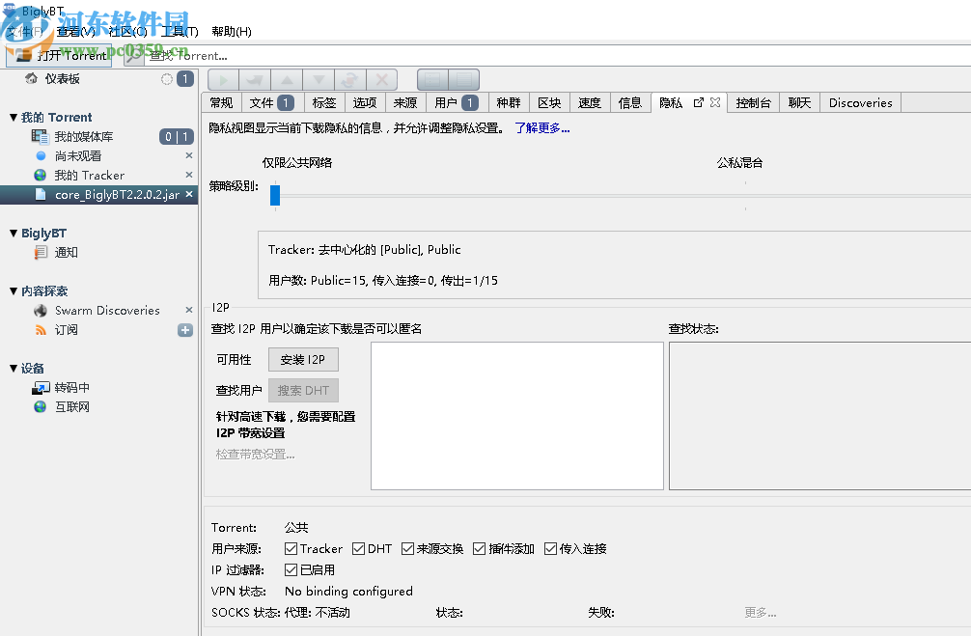Screen dimensions: 971x636
Task: Click the 安装 I2P button
Action: coord(303,359)
